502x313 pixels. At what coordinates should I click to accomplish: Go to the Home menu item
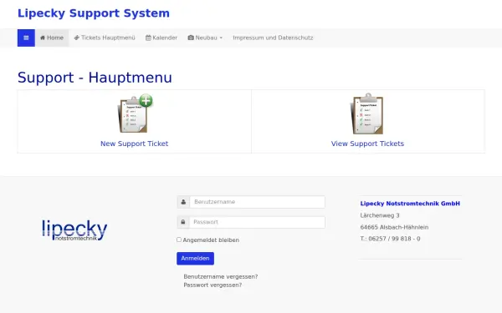[x=52, y=38]
